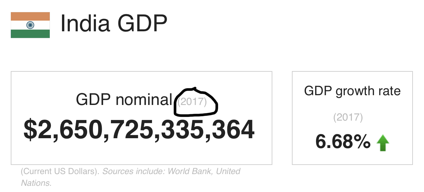Click the India flag icon
This screenshot has width=424, height=192.
pyautogui.click(x=30, y=25)
